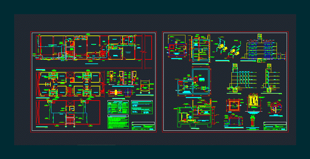The height and width of the screenshot is (159, 310).
Task: Select the ground floor plan at top of left sheet
Action: pyautogui.click(x=94, y=48)
